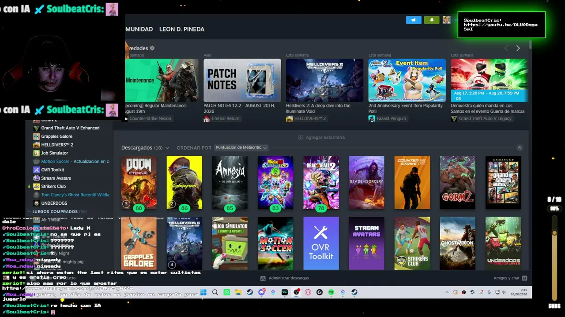Viewport: 565px width, 317px height.
Task: Open GTA V Guerra de marcas news image
Action: coord(490,81)
